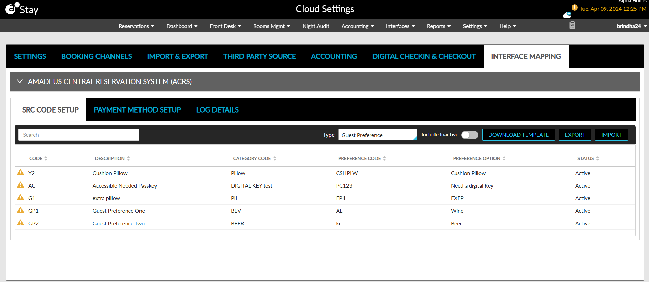Open the brindha24 user menu
The height and width of the screenshot is (282, 649).
(632, 26)
